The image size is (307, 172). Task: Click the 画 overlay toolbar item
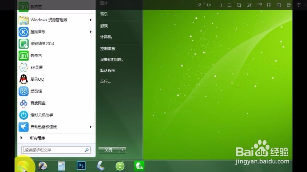click(279, 5)
